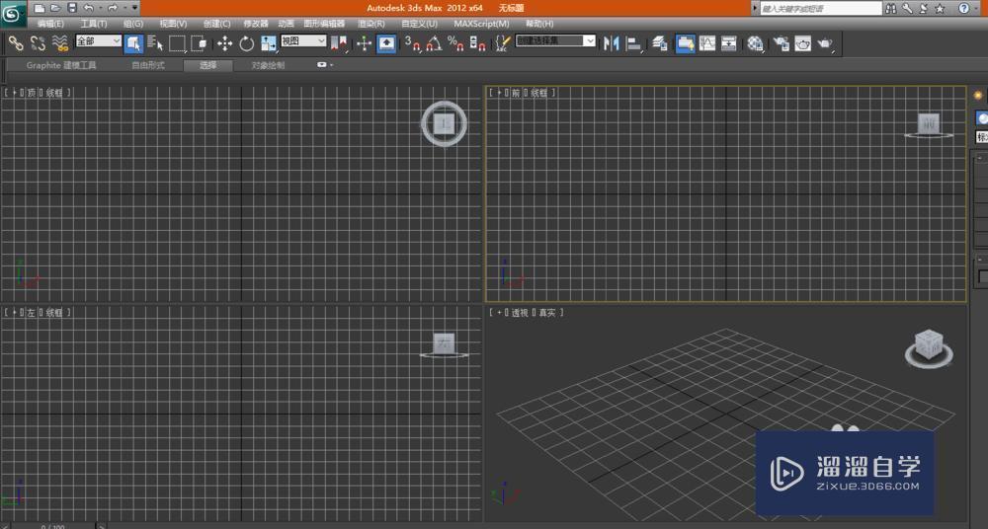The width and height of the screenshot is (988, 529).
Task: Switch to the 自由形式 ribbon tab
Action: click(x=148, y=66)
